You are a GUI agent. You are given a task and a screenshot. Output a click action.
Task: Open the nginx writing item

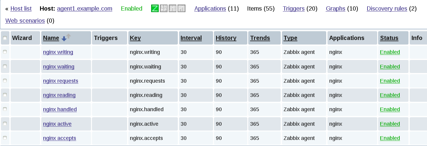tap(58, 52)
